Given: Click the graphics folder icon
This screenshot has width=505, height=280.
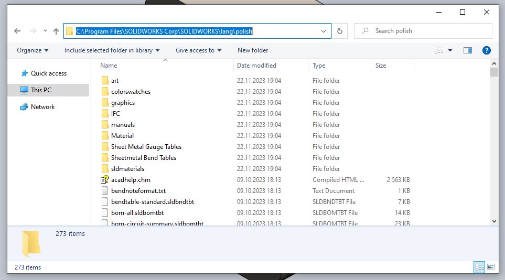Looking at the screenshot, I should click(105, 102).
